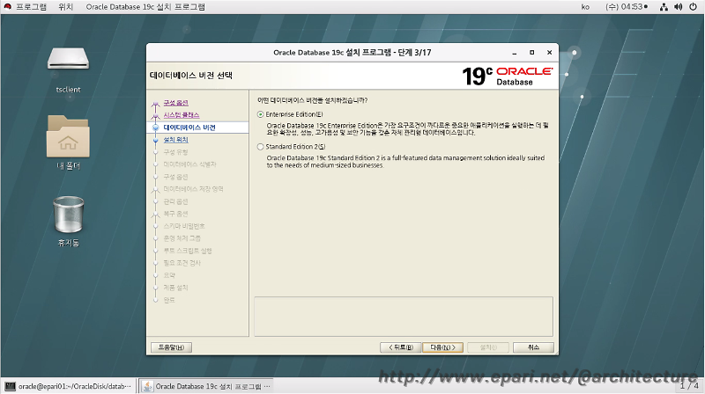Open Oracle Database 19c app menu in top panel
Viewport: 705px width, 394px height.
[145, 7]
